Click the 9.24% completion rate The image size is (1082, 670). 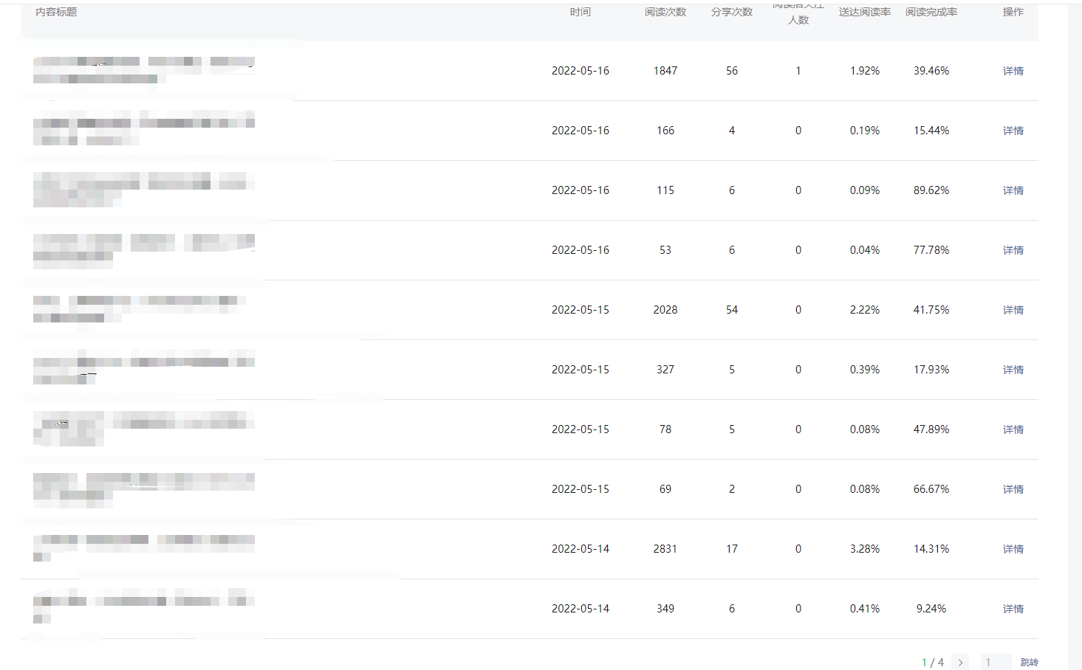coord(931,609)
